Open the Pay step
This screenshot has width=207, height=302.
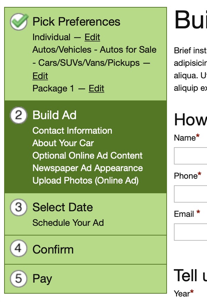[x=42, y=279]
